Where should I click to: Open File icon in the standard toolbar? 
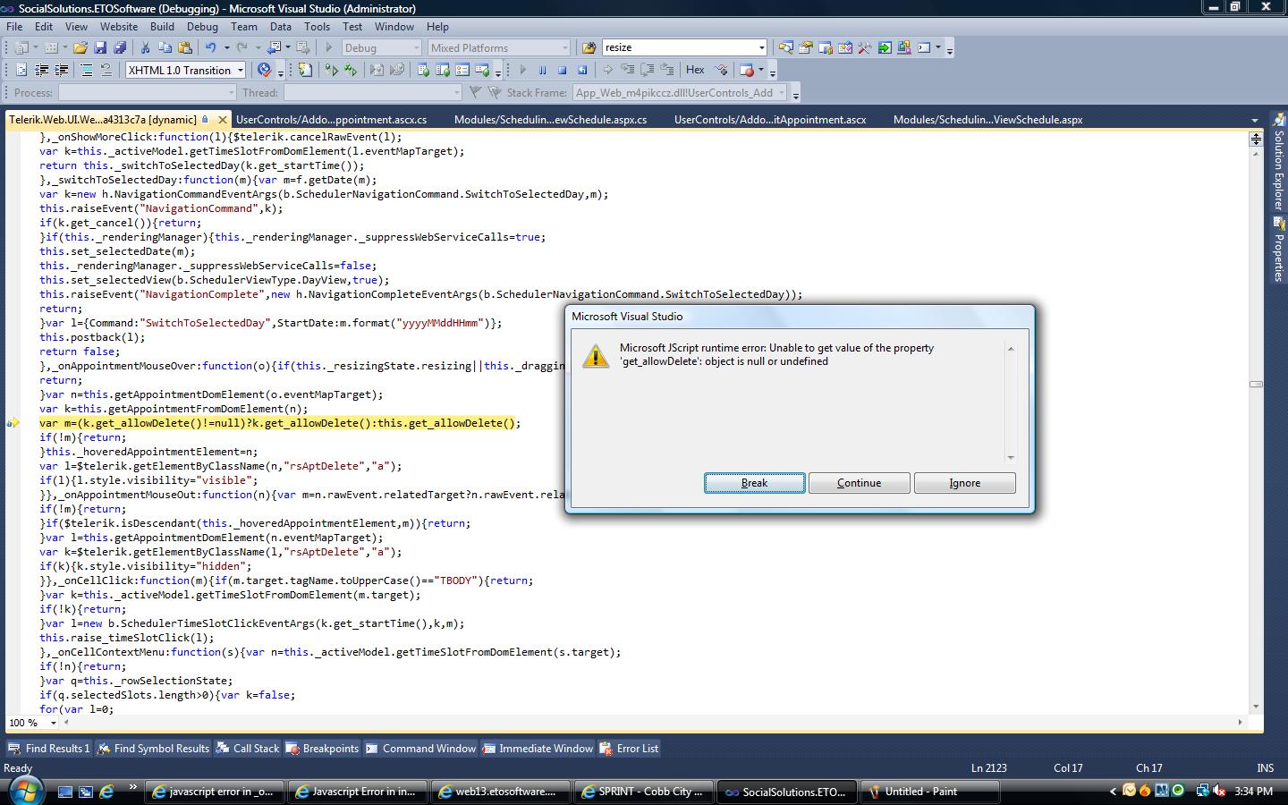80,47
